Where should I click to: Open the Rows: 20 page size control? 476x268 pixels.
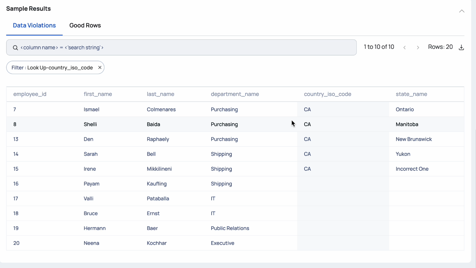coord(440,47)
